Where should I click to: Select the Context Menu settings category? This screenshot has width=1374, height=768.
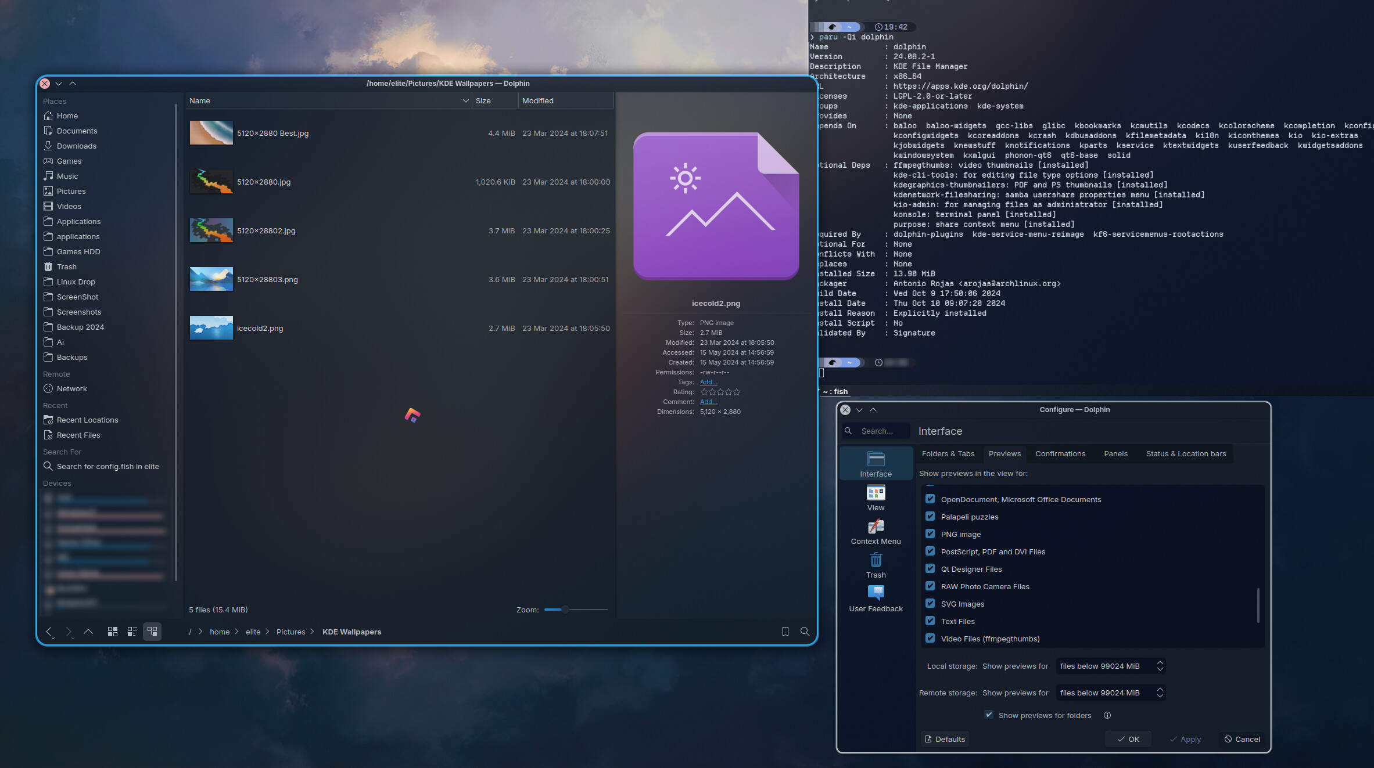tap(876, 531)
